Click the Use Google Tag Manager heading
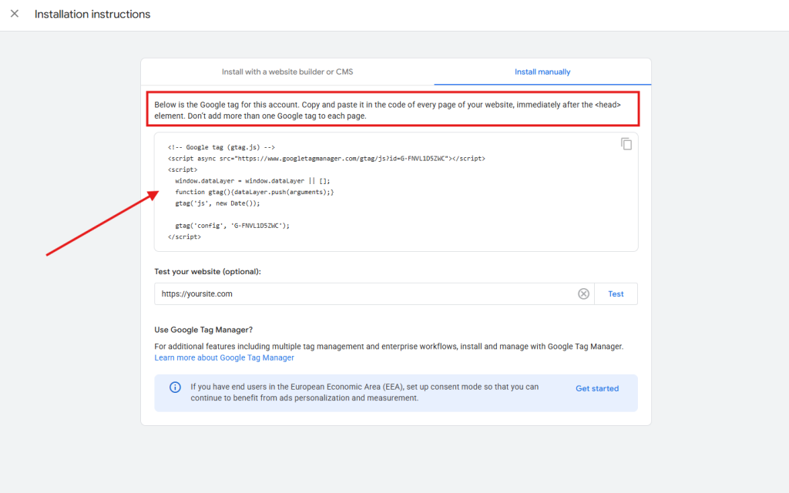Screen dimensions: 789x493 click(x=203, y=330)
